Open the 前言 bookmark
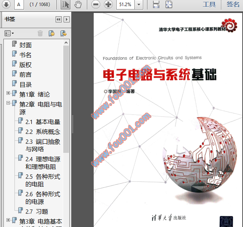Screen dimensions: 243x227 click(26, 75)
